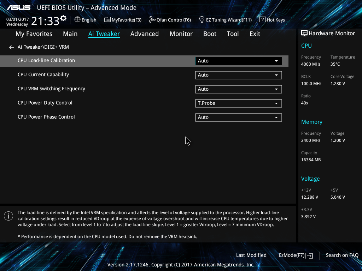This screenshot has width=362, height=271.
Task: Select the CPU Current Capability label
Action: click(43, 74)
